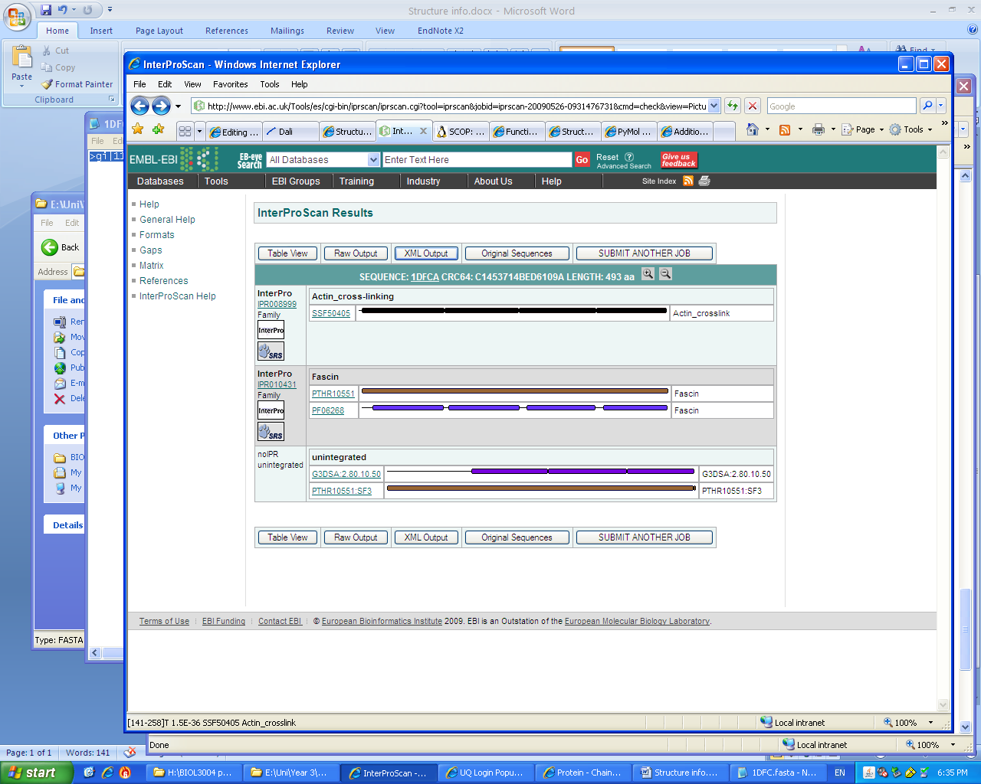The image size is (981, 784).
Task: Click Format Painter in Word ribbon
Action: pyautogui.click(x=77, y=84)
